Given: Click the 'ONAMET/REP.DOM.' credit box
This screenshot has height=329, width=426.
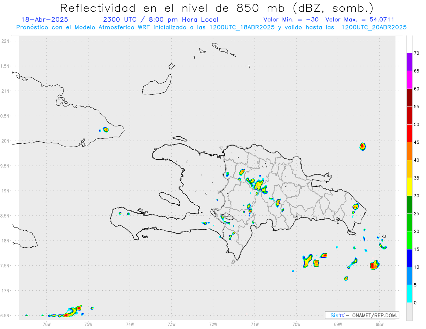Looking at the screenshot, I should pos(362,315).
